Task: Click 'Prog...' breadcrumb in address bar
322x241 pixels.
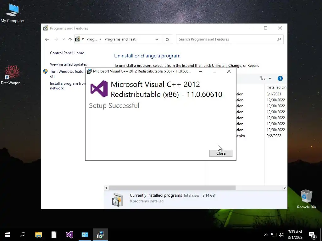Action: (x=92, y=39)
